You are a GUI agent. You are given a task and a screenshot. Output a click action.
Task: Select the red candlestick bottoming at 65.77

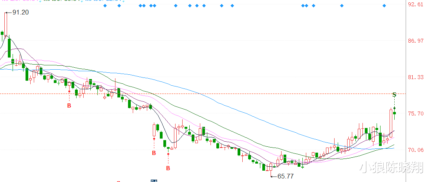(x=271, y=168)
